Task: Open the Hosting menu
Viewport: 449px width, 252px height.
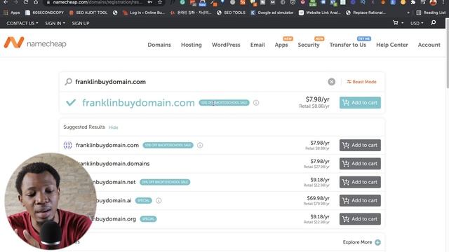Action: pos(192,45)
